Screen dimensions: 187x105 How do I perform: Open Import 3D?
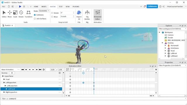coord(79,15)
